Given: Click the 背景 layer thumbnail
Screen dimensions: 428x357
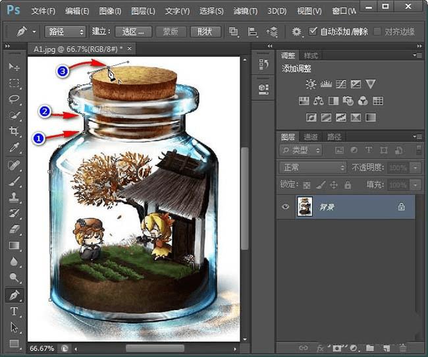Looking at the screenshot, I should tap(306, 207).
